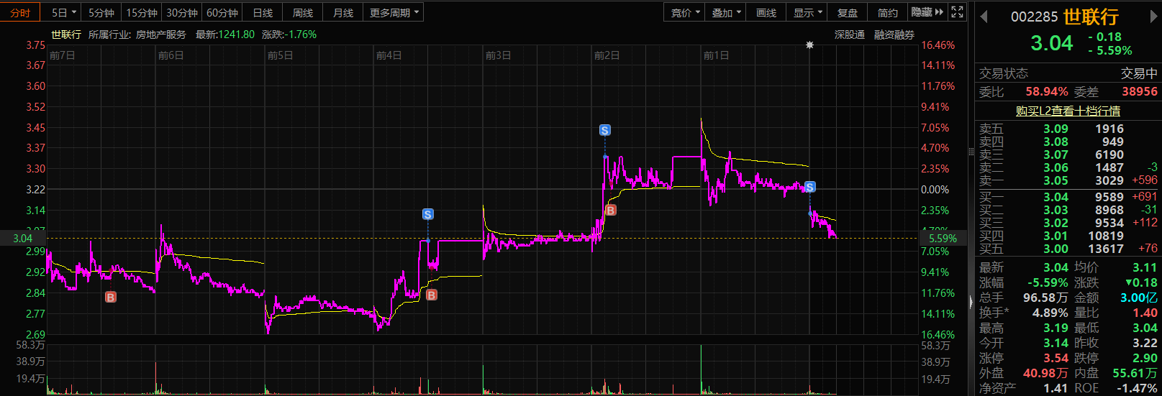Viewport: 1162px width, 396px height.
Task: Click the B buy marker on day 前4日
Action: coord(431,295)
